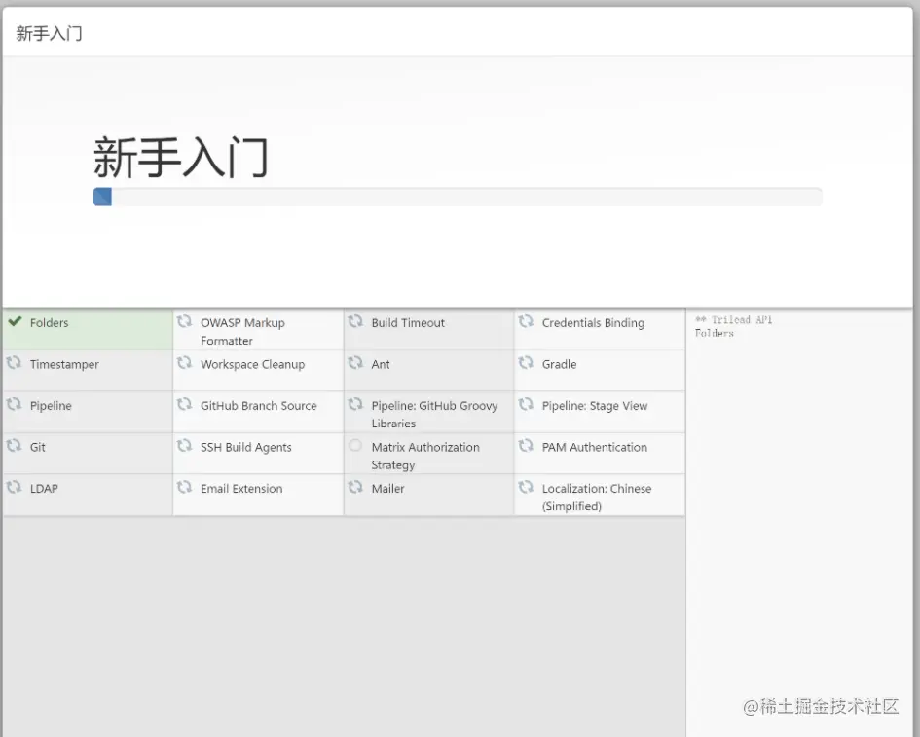
Task: Click the large 新手入门 heading
Action: [x=181, y=158]
